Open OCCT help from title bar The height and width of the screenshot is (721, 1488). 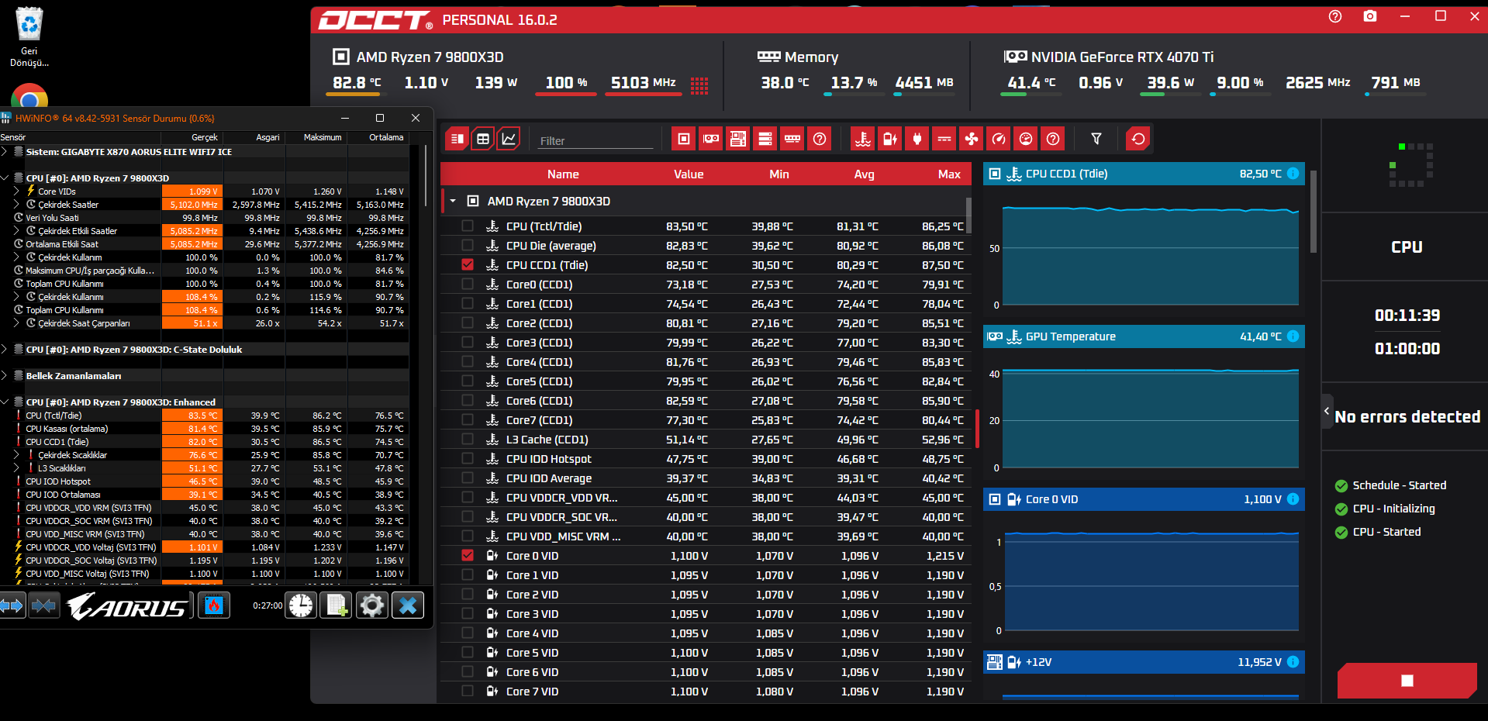tap(1334, 16)
